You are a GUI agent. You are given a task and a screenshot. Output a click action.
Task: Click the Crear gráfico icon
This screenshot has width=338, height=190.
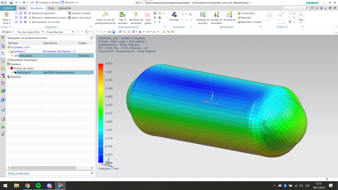pos(148,15)
